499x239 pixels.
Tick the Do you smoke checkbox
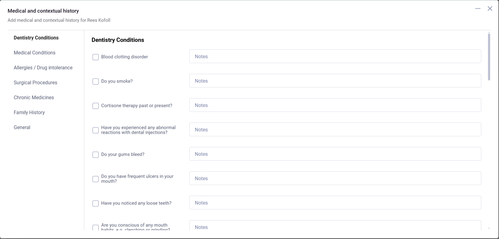pyautogui.click(x=96, y=81)
